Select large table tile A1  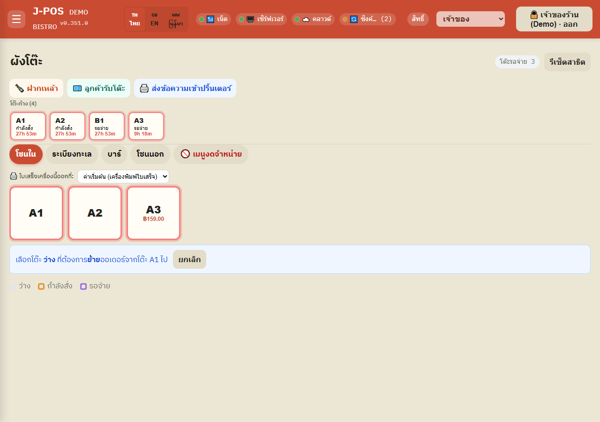(x=36, y=213)
